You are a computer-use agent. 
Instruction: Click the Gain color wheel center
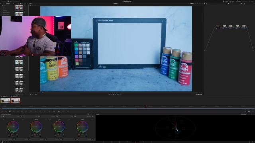(59, 126)
